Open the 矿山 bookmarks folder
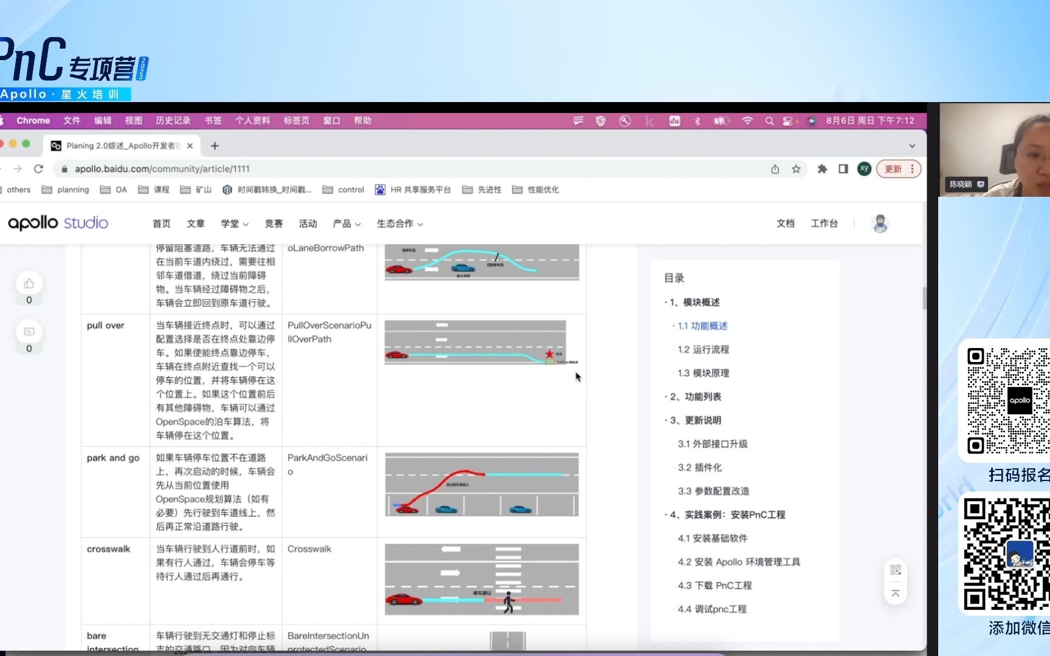 click(196, 190)
